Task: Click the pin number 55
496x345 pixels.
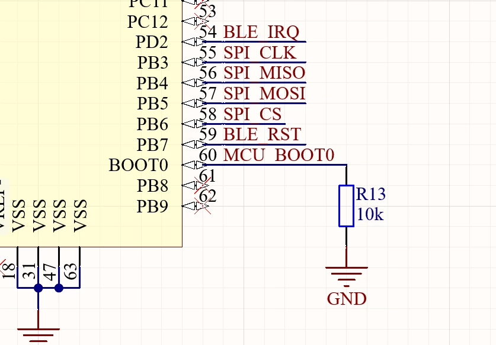Action: point(208,53)
